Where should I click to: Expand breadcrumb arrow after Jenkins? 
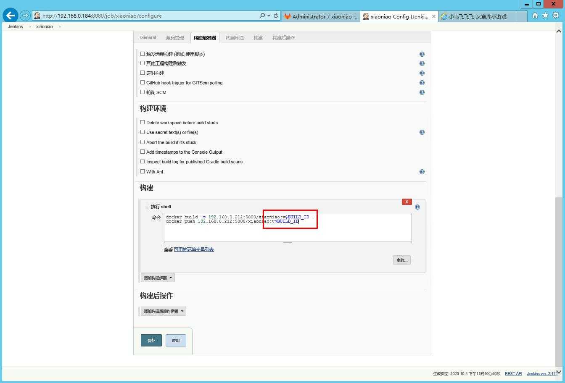30,26
